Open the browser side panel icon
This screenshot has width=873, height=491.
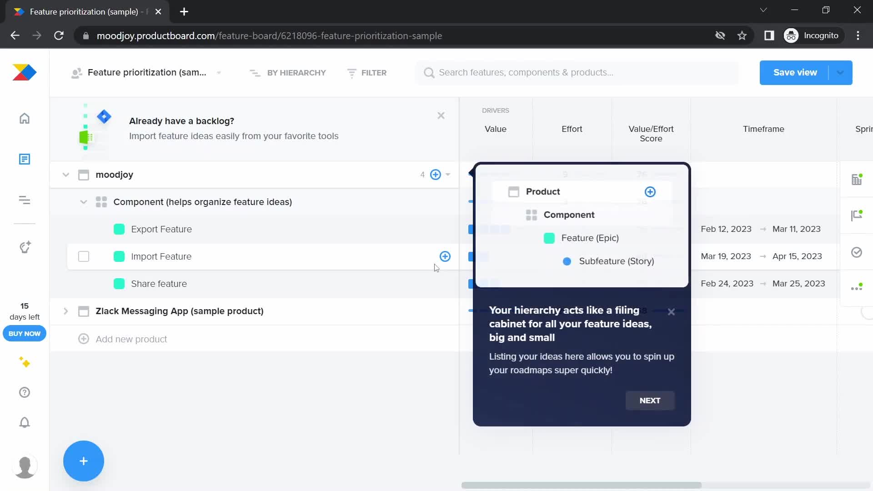pyautogui.click(x=769, y=35)
